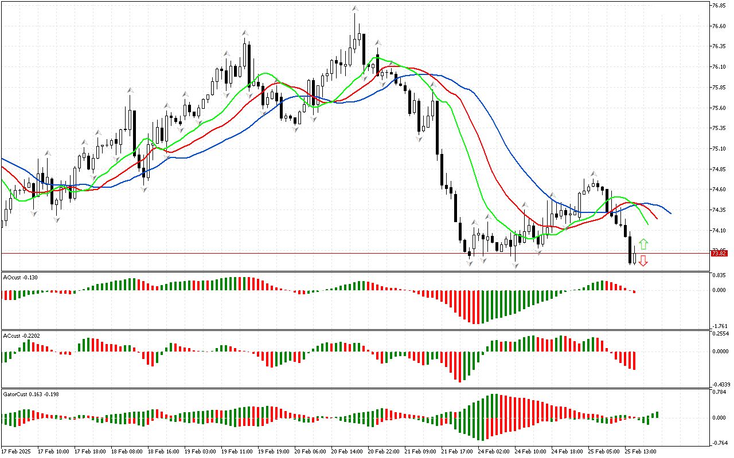
Task: Pick the 75.60 price axis label
Action: tap(719, 108)
